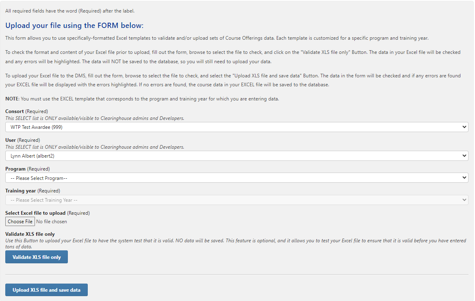
Task: Click 'Upload XLS file and save data' button
Action: point(46,290)
